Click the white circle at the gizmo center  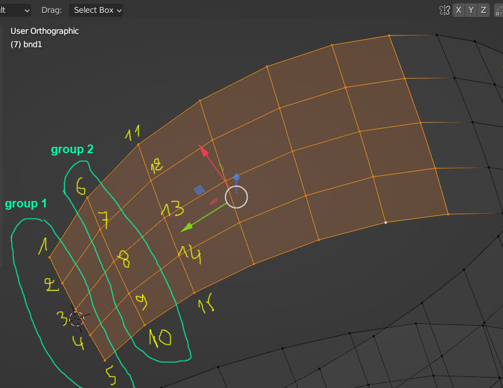click(x=236, y=197)
